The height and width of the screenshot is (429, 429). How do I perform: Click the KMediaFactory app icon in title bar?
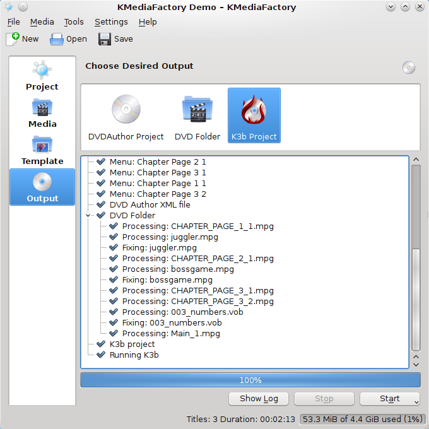point(9,6)
